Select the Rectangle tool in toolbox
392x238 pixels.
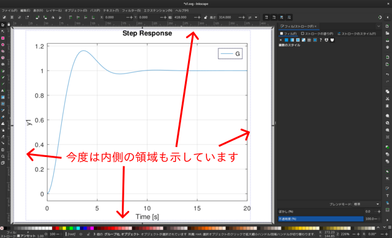click(x=2, y=38)
